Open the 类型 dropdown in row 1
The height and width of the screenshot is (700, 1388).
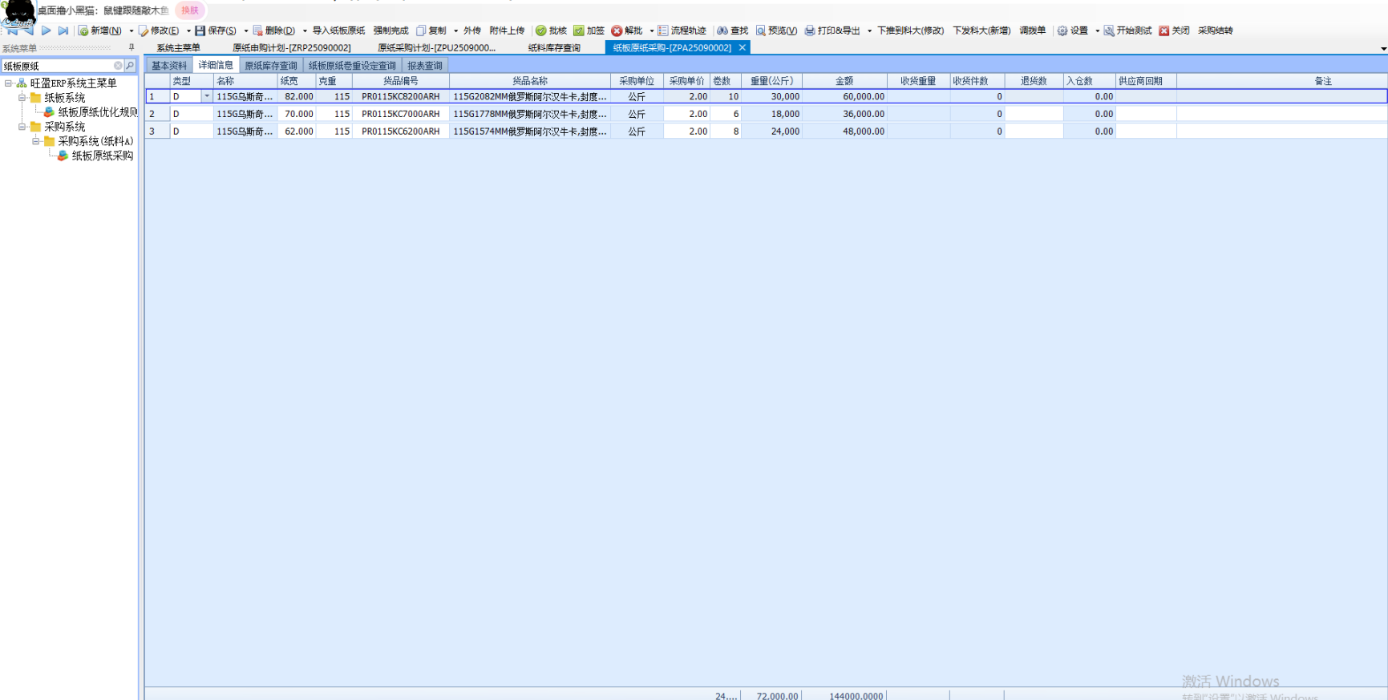click(x=207, y=96)
